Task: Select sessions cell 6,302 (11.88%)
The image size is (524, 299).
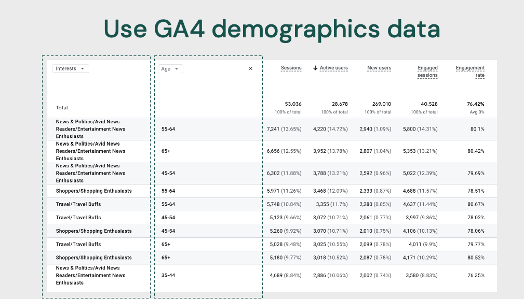Action: pyautogui.click(x=284, y=173)
